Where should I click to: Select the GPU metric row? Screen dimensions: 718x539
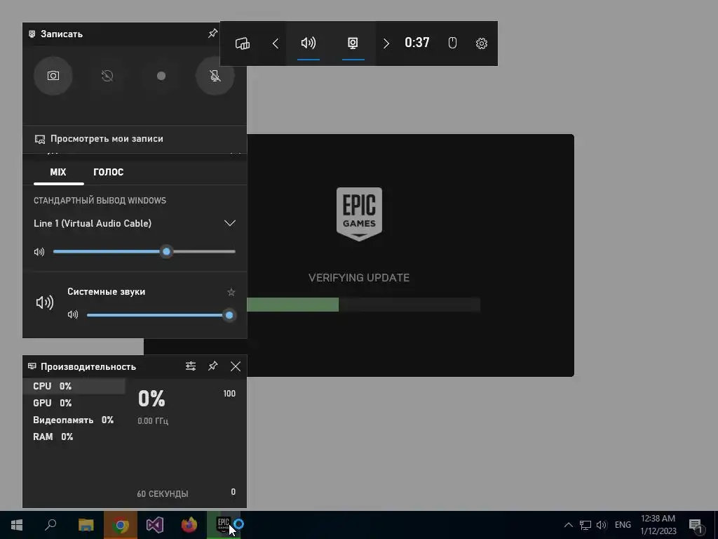(x=74, y=403)
